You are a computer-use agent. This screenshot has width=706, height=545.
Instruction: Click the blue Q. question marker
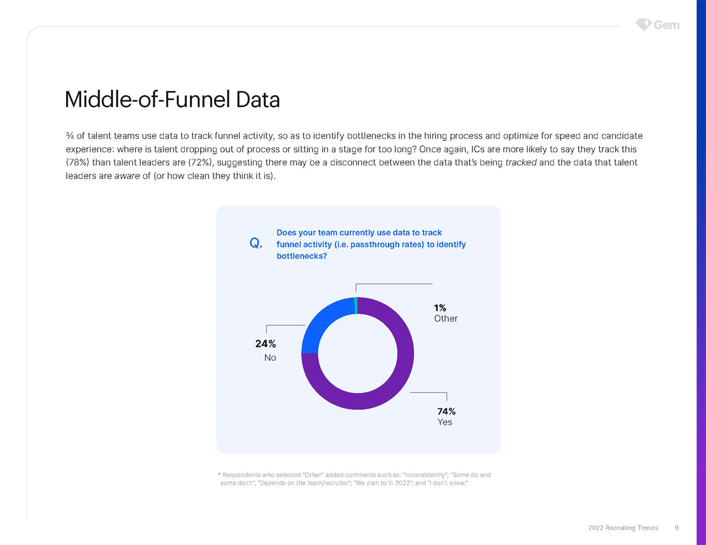click(255, 243)
